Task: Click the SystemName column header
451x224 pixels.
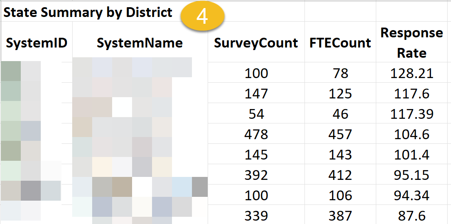Action: coord(140,43)
